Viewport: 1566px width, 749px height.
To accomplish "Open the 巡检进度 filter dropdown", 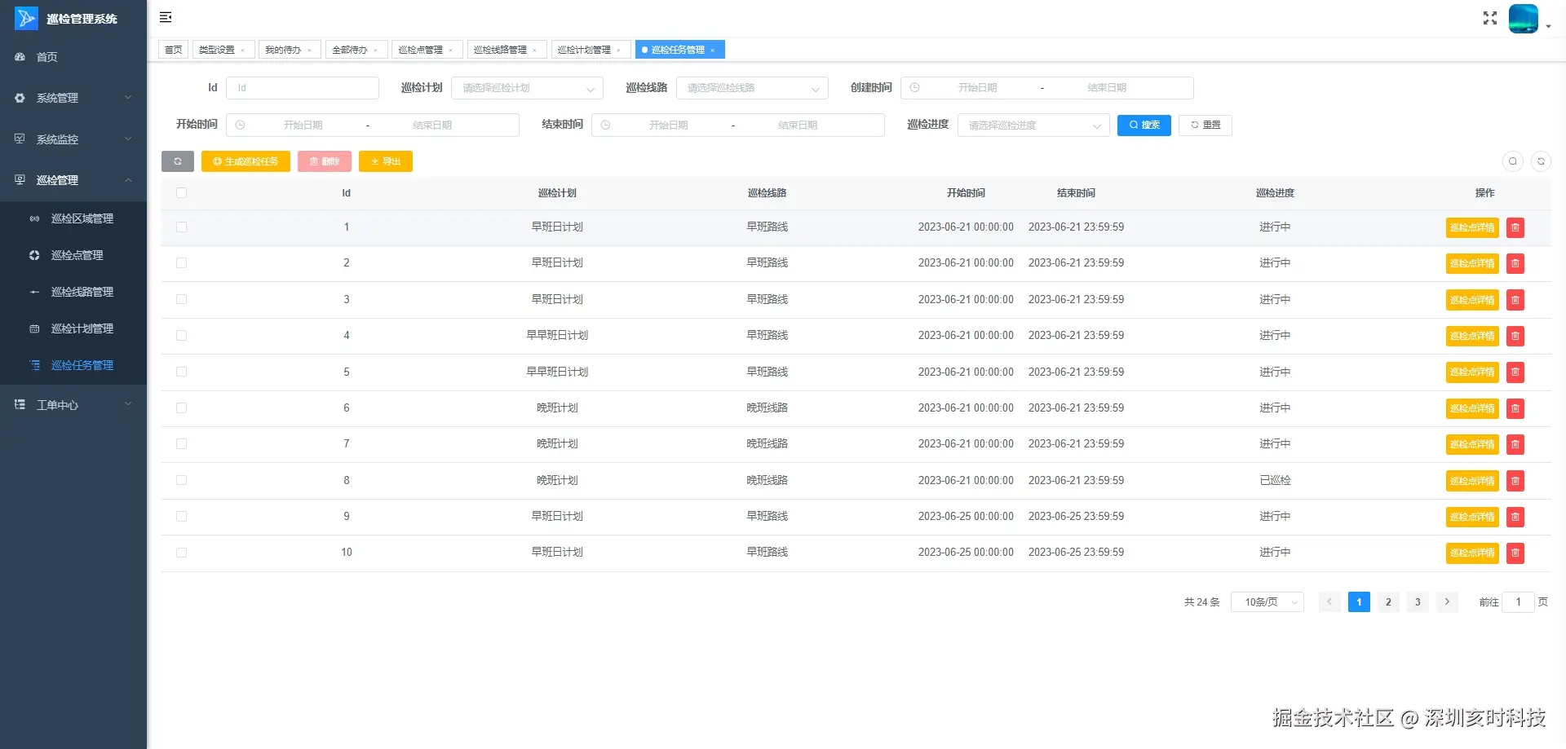I will [x=1033, y=126].
